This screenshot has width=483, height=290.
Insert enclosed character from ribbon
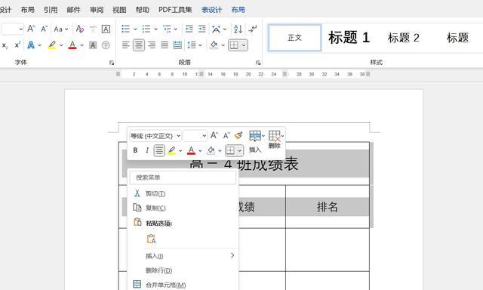point(106,45)
